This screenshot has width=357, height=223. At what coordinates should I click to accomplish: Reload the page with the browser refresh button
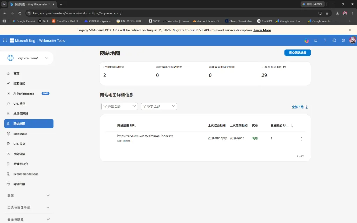pos(20,13)
